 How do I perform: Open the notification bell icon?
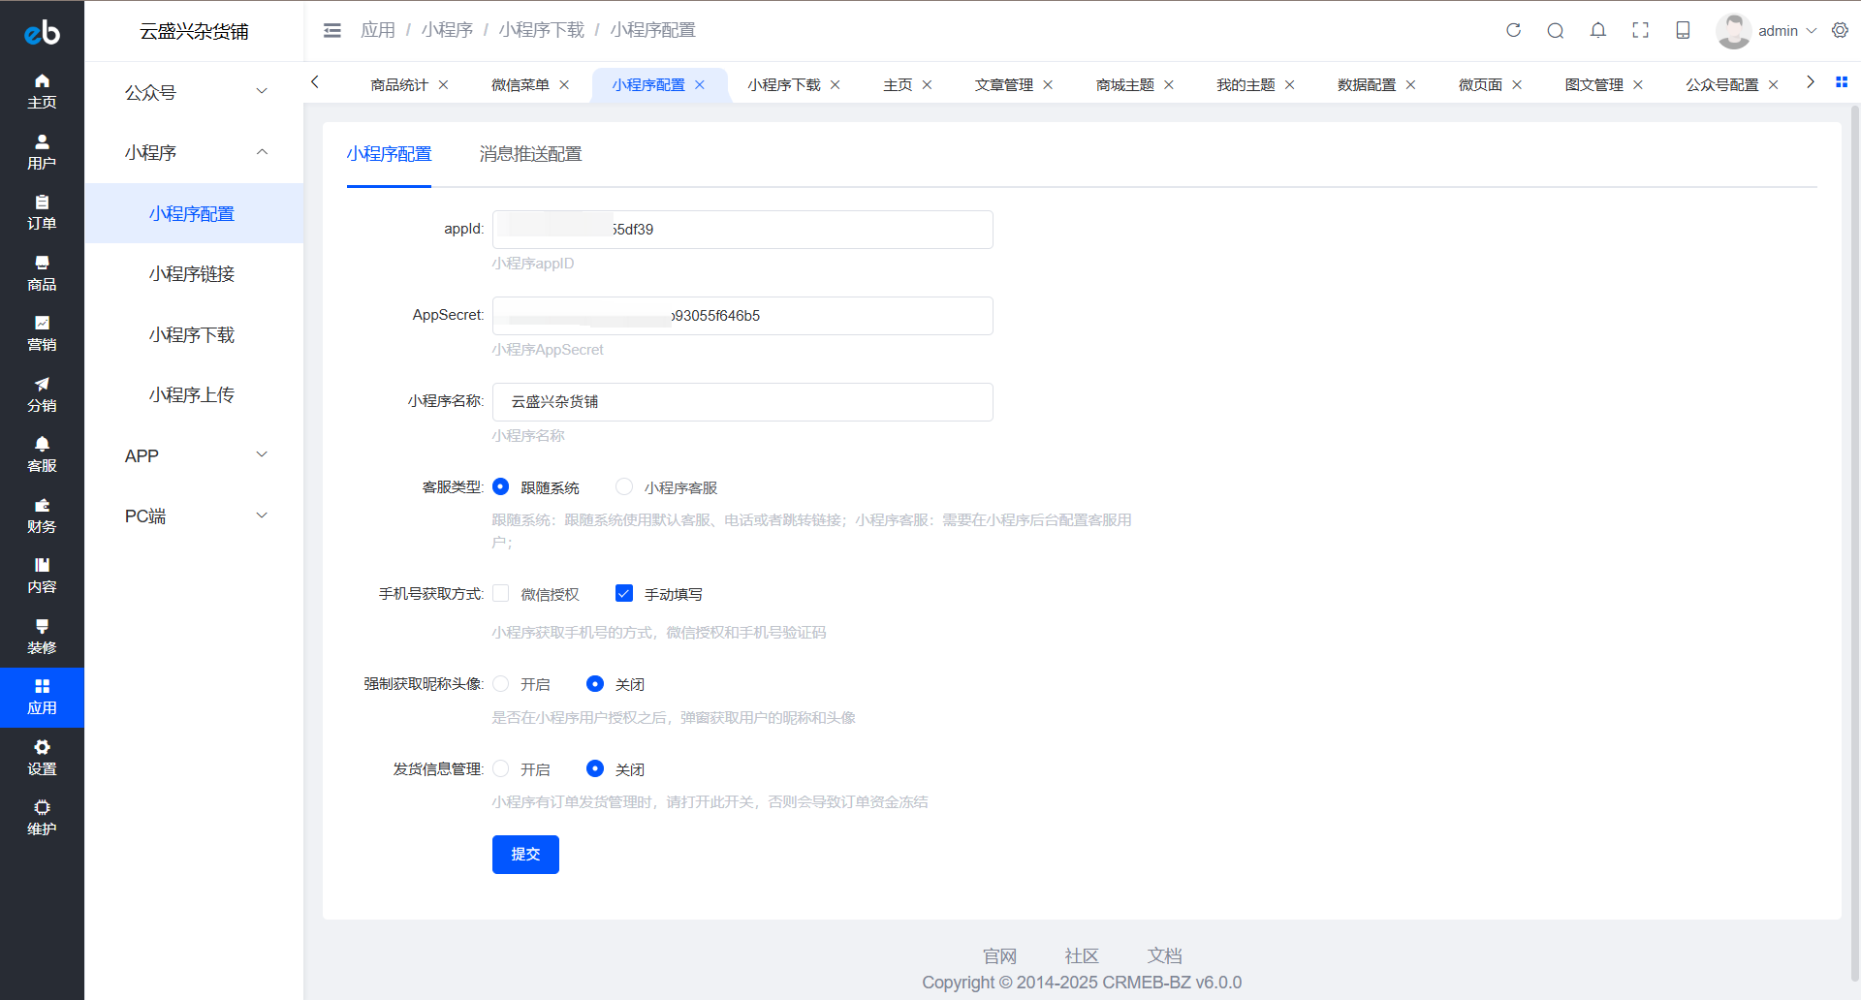tap(1597, 30)
